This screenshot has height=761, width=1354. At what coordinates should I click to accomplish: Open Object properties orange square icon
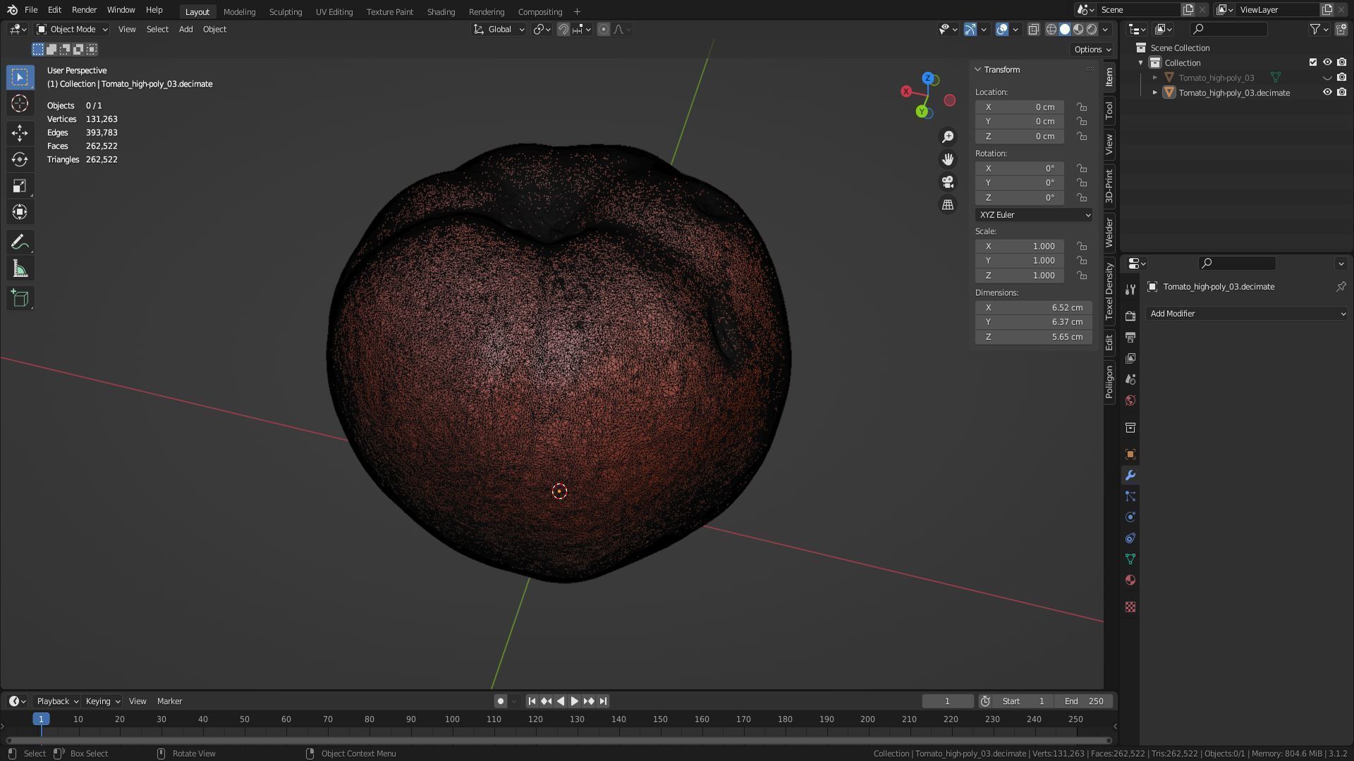tap(1130, 454)
